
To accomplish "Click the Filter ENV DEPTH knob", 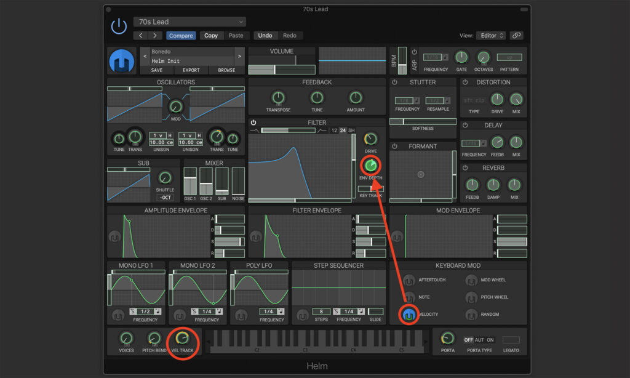I will pyautogui.click(x=370, y=165).
